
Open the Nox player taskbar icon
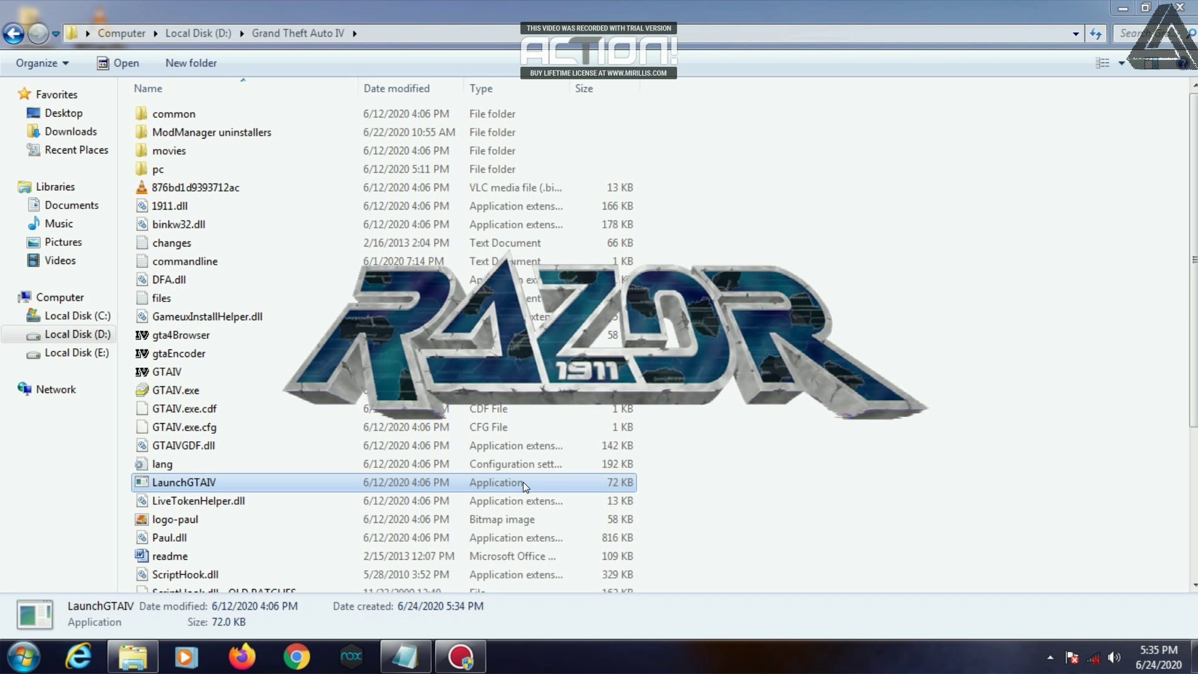click(351, 657)
